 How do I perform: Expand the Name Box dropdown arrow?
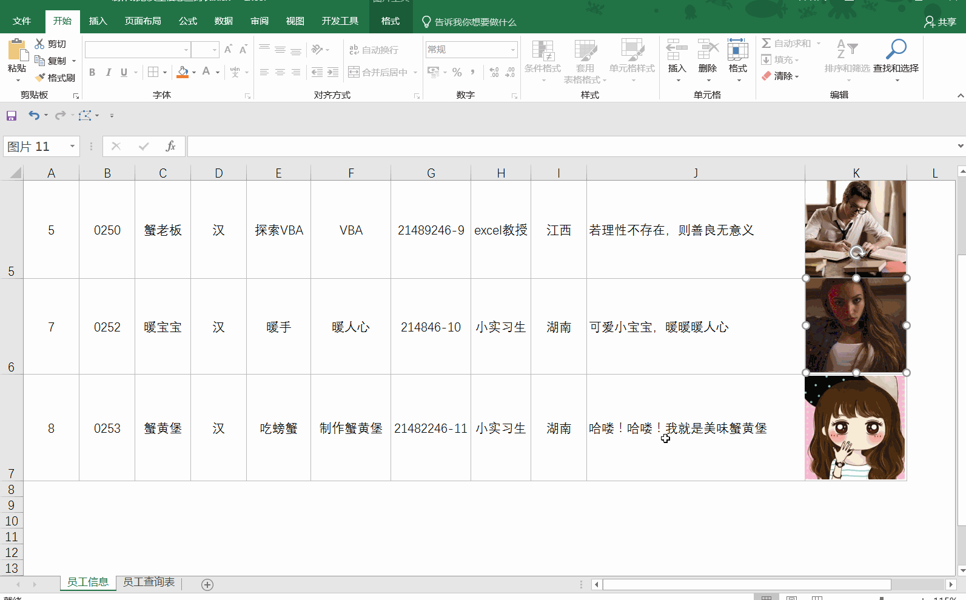[73, 146]
